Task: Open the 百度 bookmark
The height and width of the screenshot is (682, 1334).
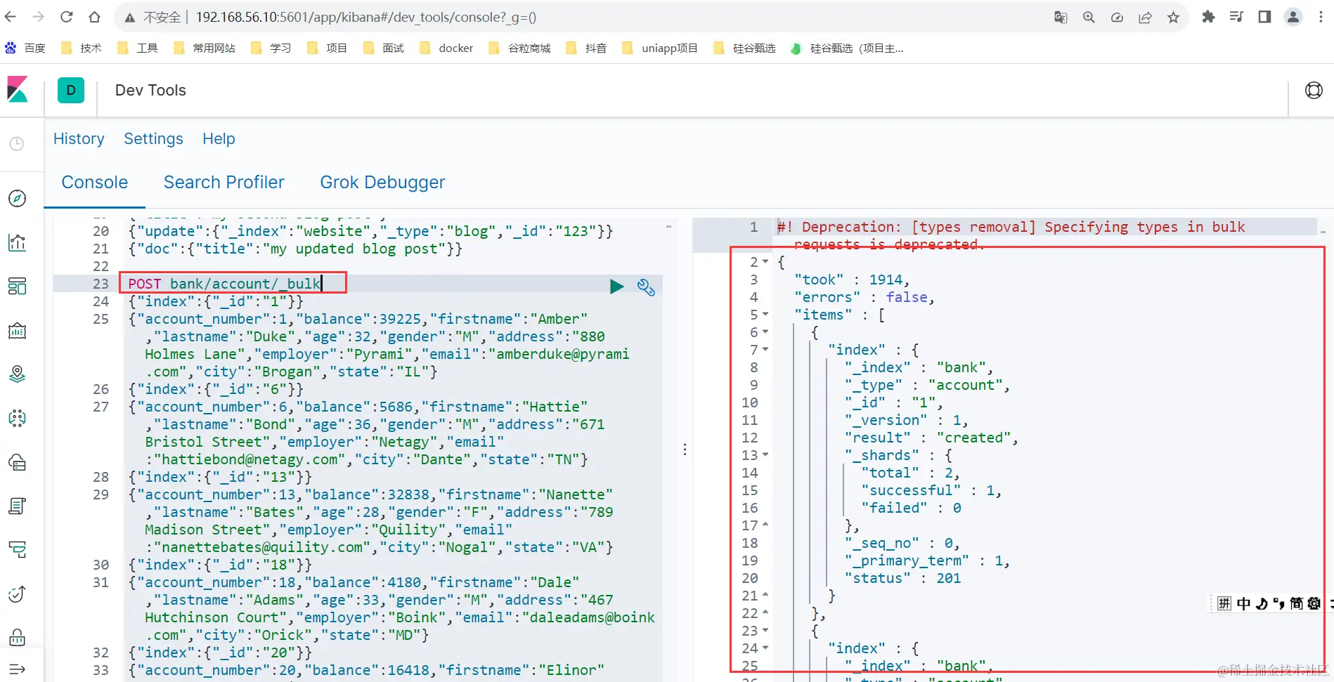Action: tap(25, 48)
